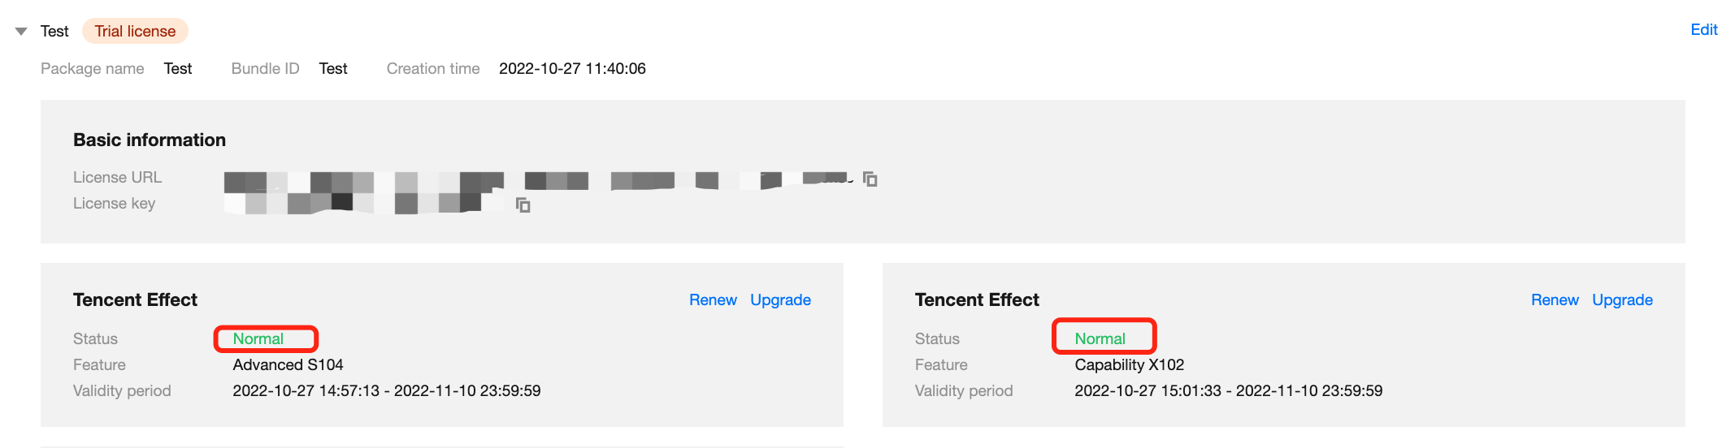Click validity period ending for Advanced S104

pyautogui.click(x=467, y=390)
